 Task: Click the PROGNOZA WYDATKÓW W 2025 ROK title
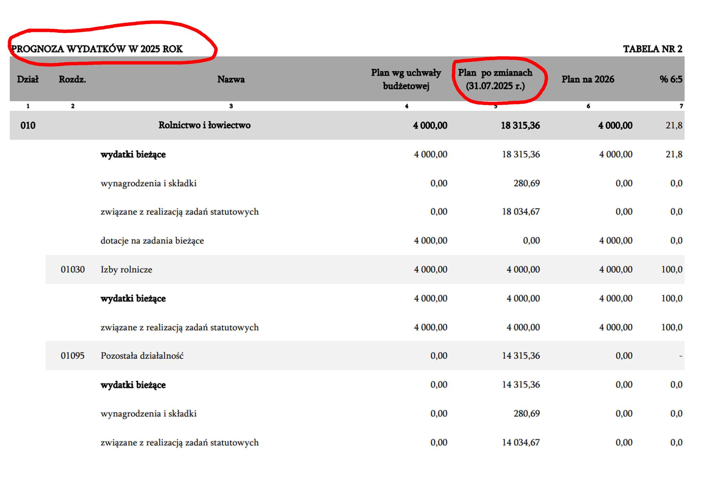coord(97,49)
